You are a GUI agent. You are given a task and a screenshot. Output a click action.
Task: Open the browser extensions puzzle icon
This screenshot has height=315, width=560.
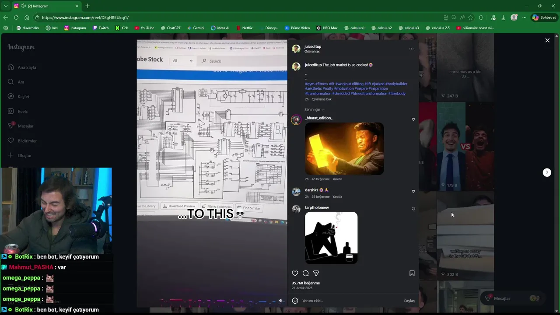pyautogui.click(x=481, y=17)
